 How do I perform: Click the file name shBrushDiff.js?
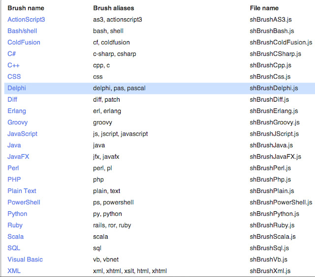coord(269,100)
